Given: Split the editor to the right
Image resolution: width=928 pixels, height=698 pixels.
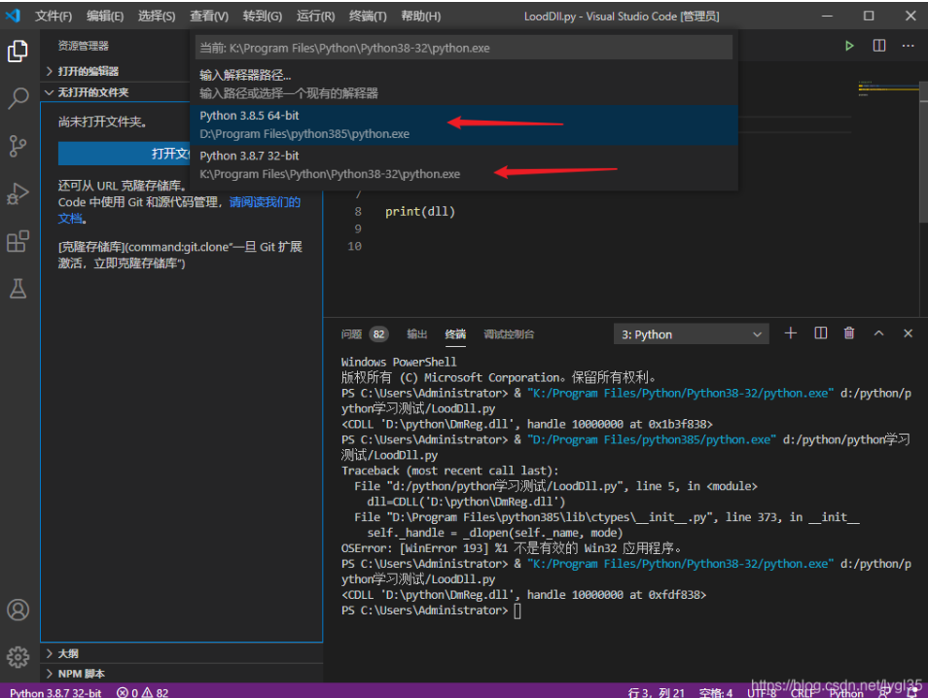Looking at the screenshot, I should [879, 46].
